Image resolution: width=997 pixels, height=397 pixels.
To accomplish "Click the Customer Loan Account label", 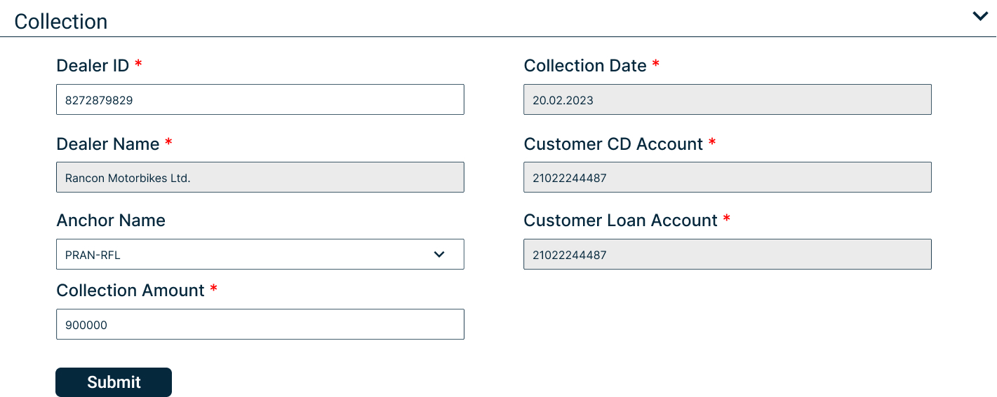I will pyautogui.click(x=620, y=221).
